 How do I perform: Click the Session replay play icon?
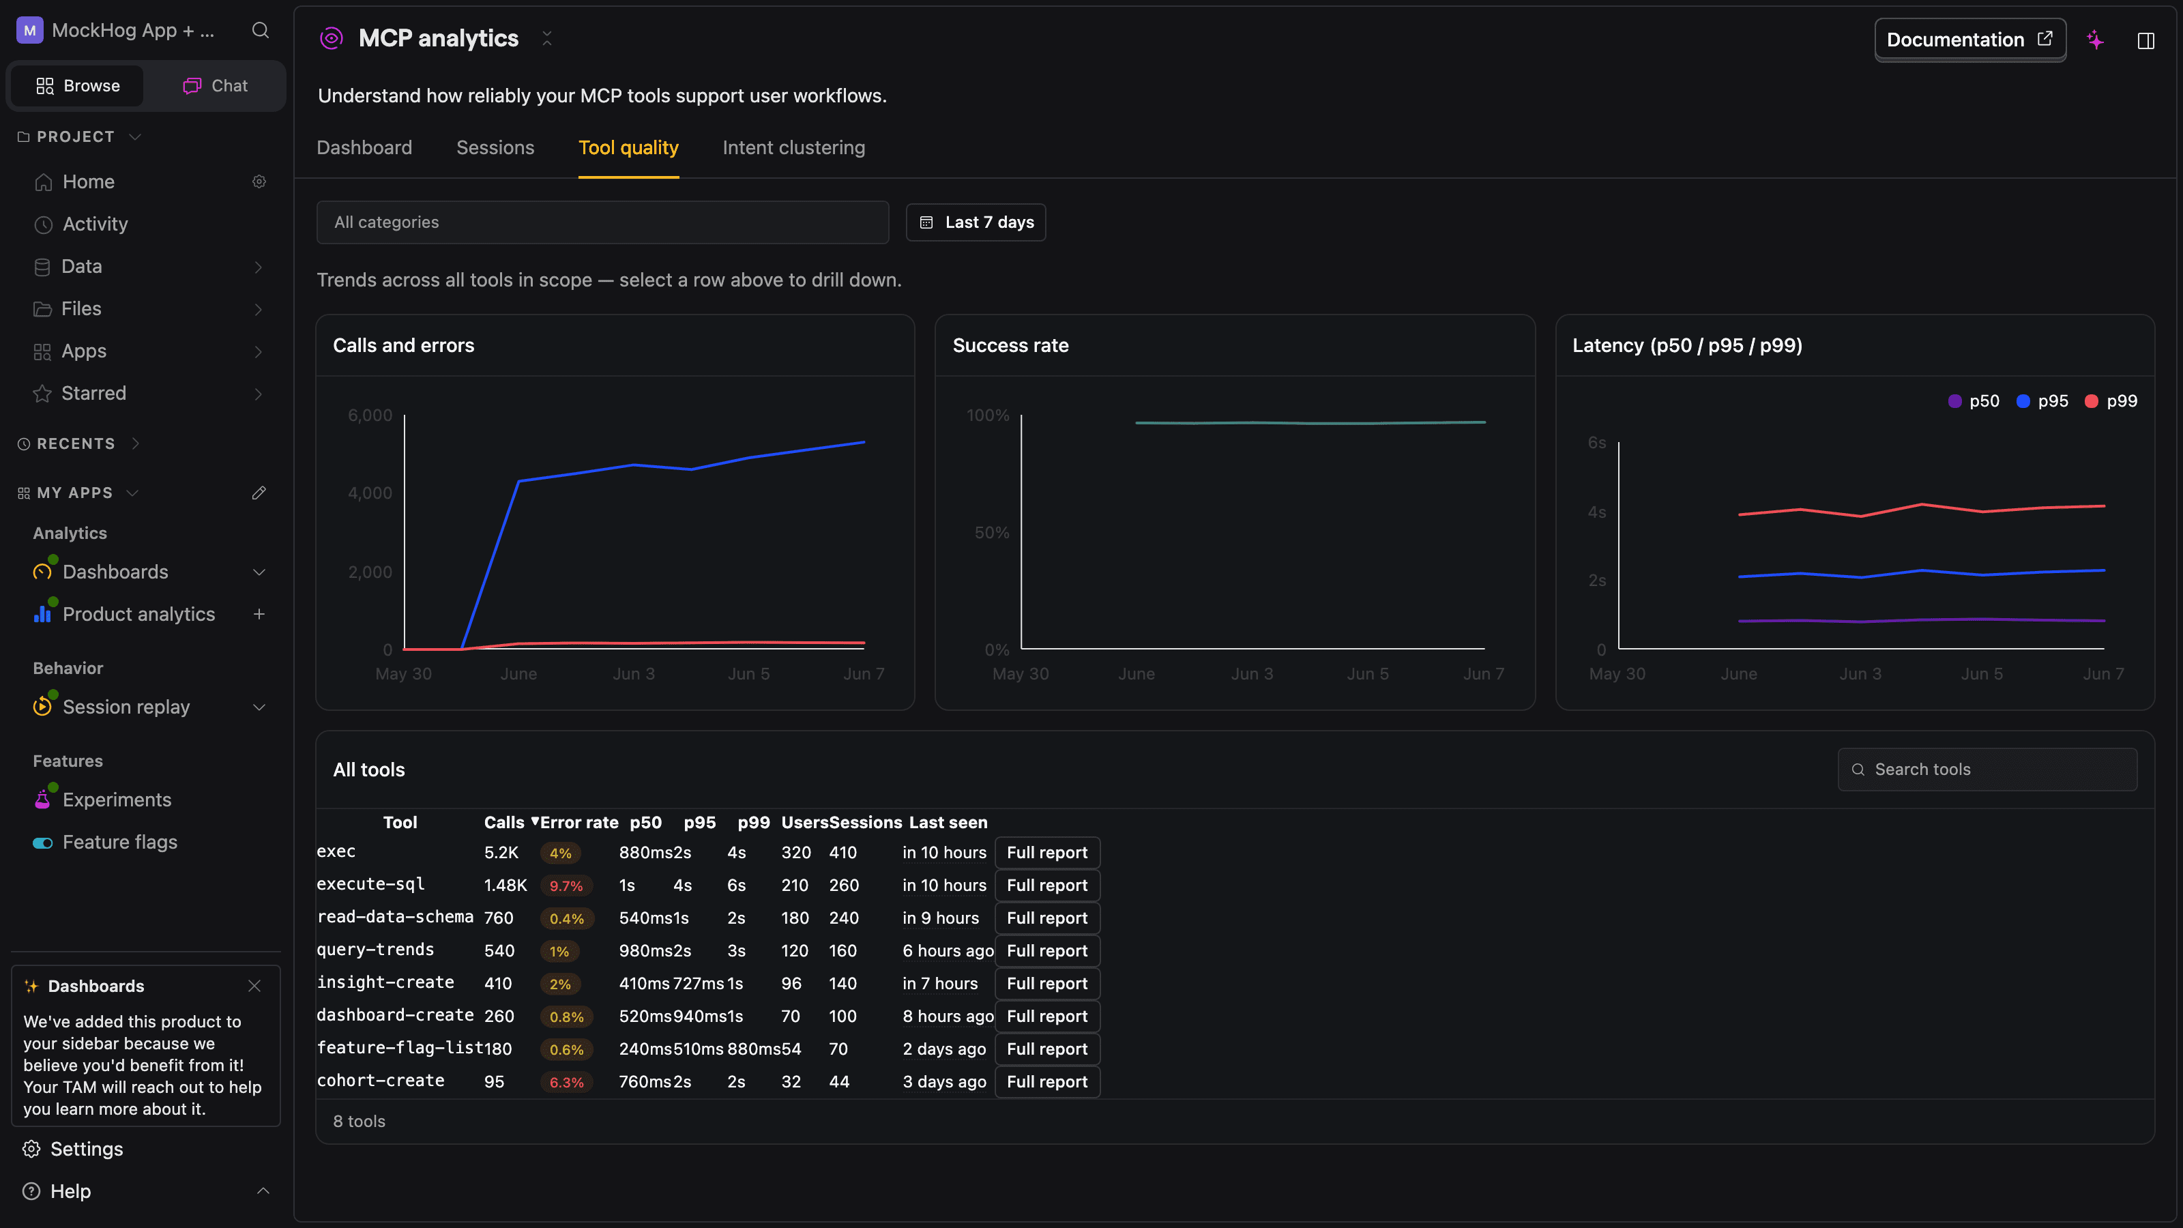tap(42, 707)
